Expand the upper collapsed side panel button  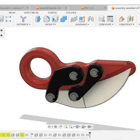(1, 30)
